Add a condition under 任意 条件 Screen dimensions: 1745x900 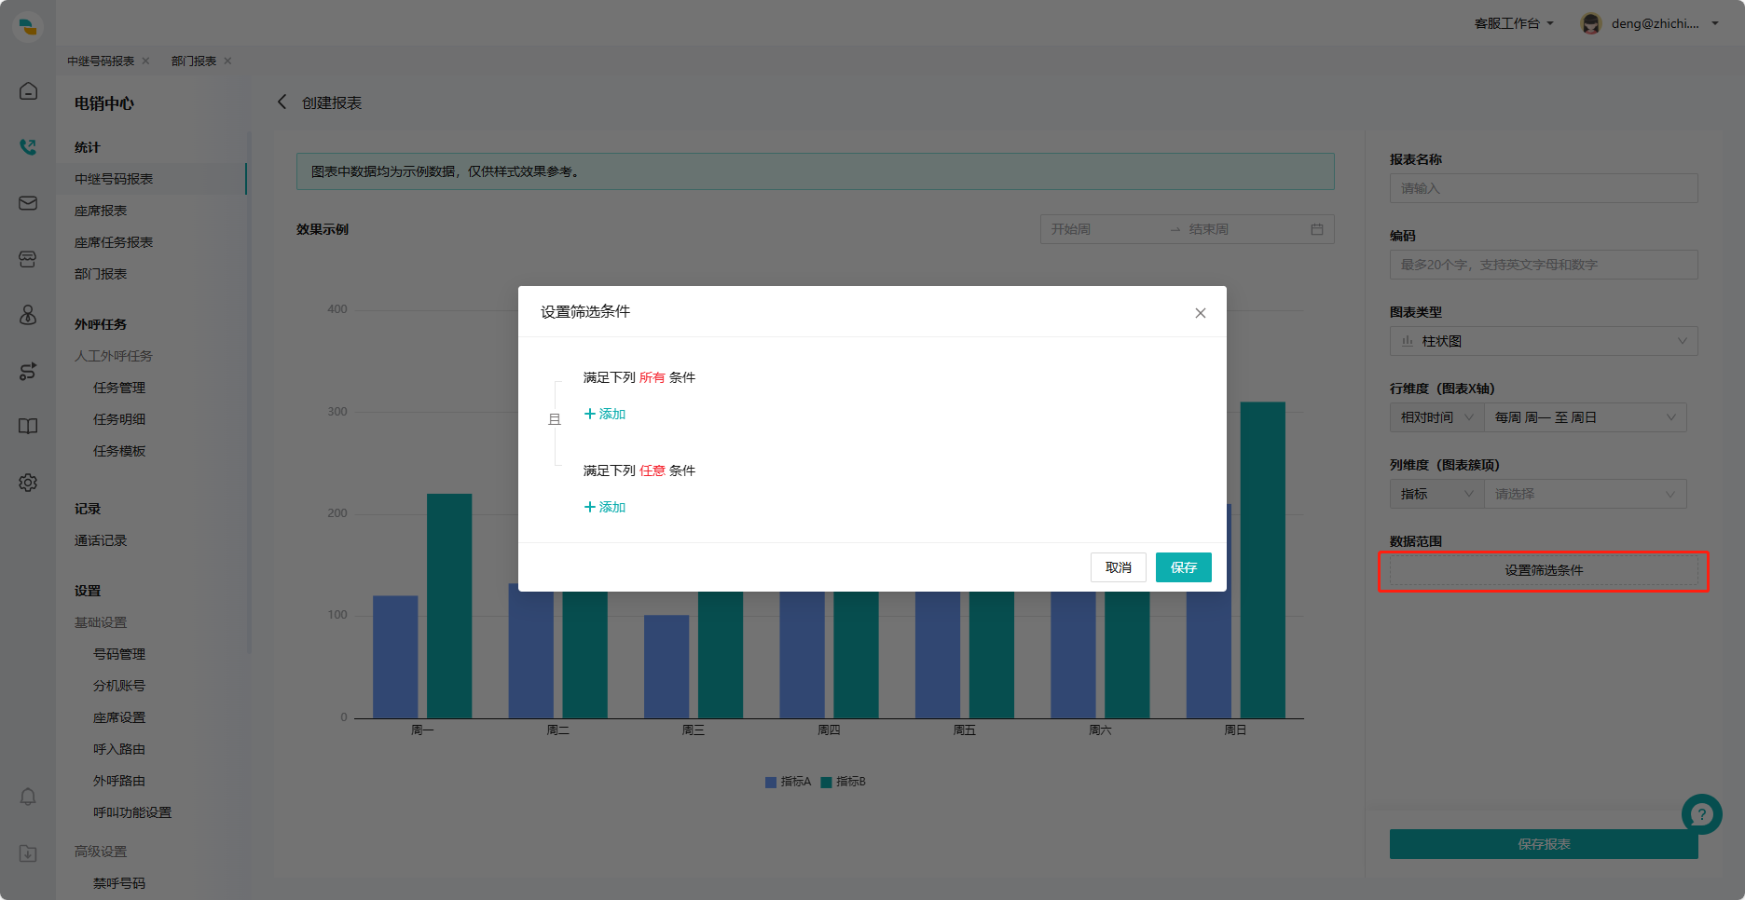[605, 507]
